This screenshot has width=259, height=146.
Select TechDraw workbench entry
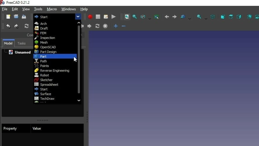(x=55, y=99)
